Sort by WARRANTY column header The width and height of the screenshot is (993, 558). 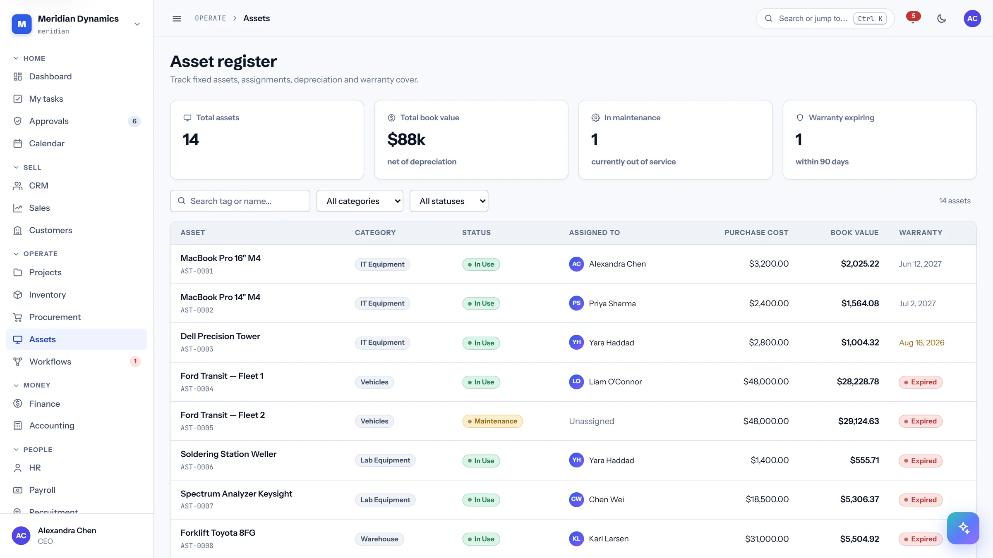[921, 233]
